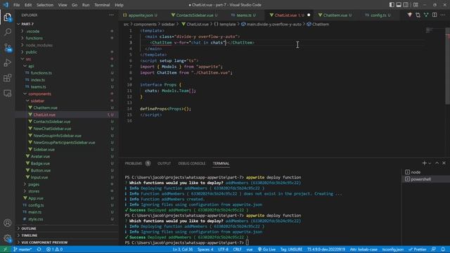Screen dimensions: 450x253
Task: Change the CRLF end of line setting
Action: point(237,249)
